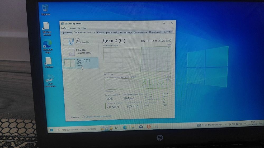Launch Microsoft Edge from the desktop icon
The height and width of the screenshot is (148, 264).
(48, 47)
